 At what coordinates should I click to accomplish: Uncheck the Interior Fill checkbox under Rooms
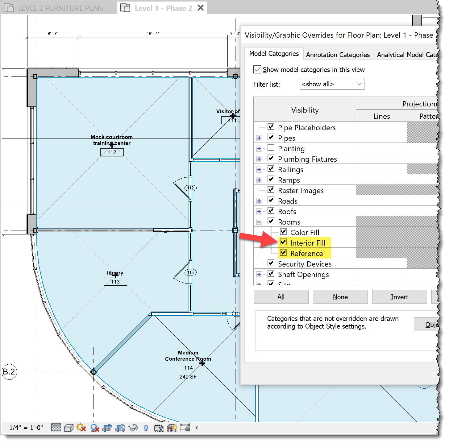pyautogui.click(x=284, y=242)
